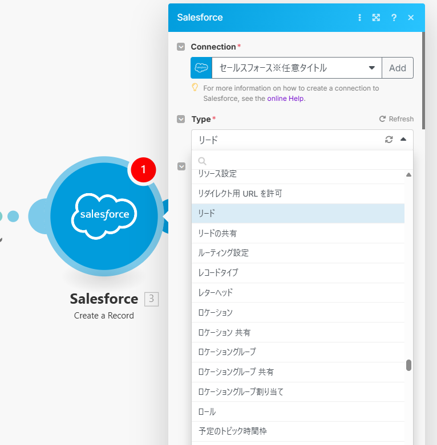Choose リードの共有 from the list
437x445 pixels.
[298, 233]
